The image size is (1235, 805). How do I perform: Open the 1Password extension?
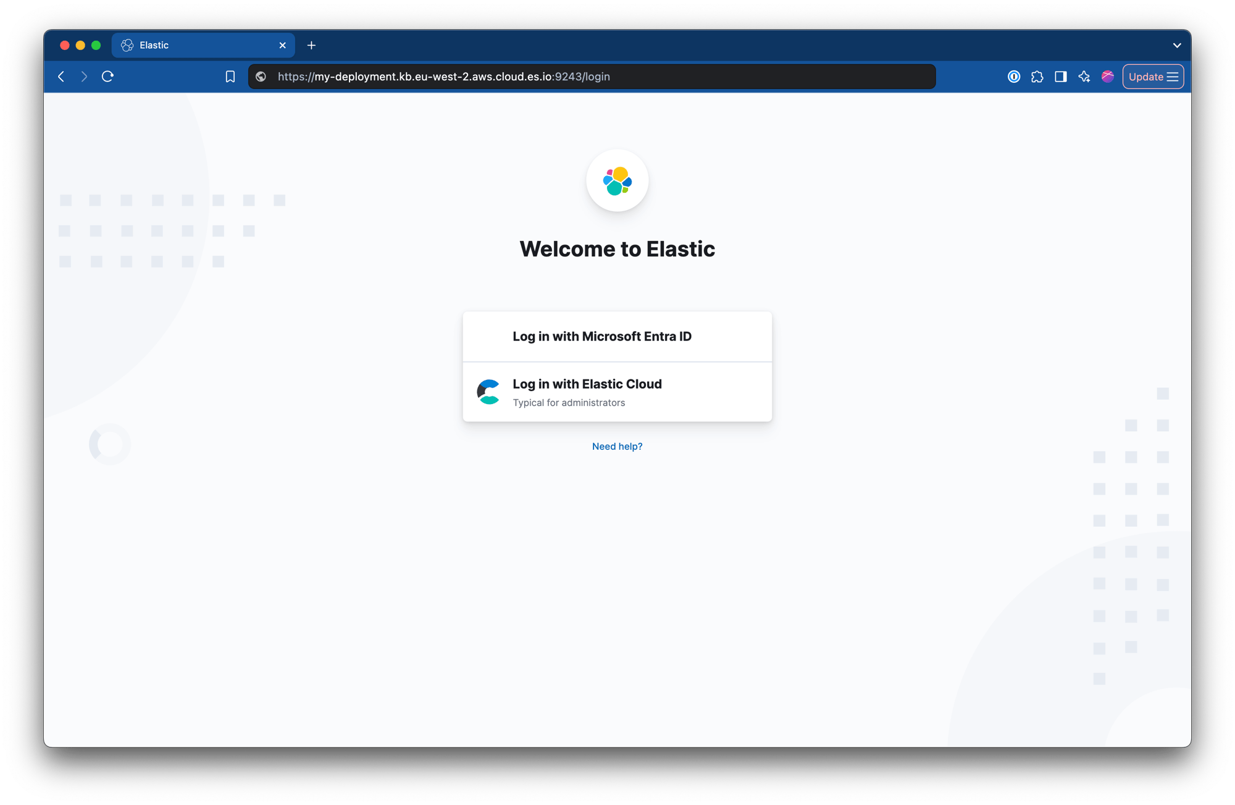click(x=1014, y=77)
